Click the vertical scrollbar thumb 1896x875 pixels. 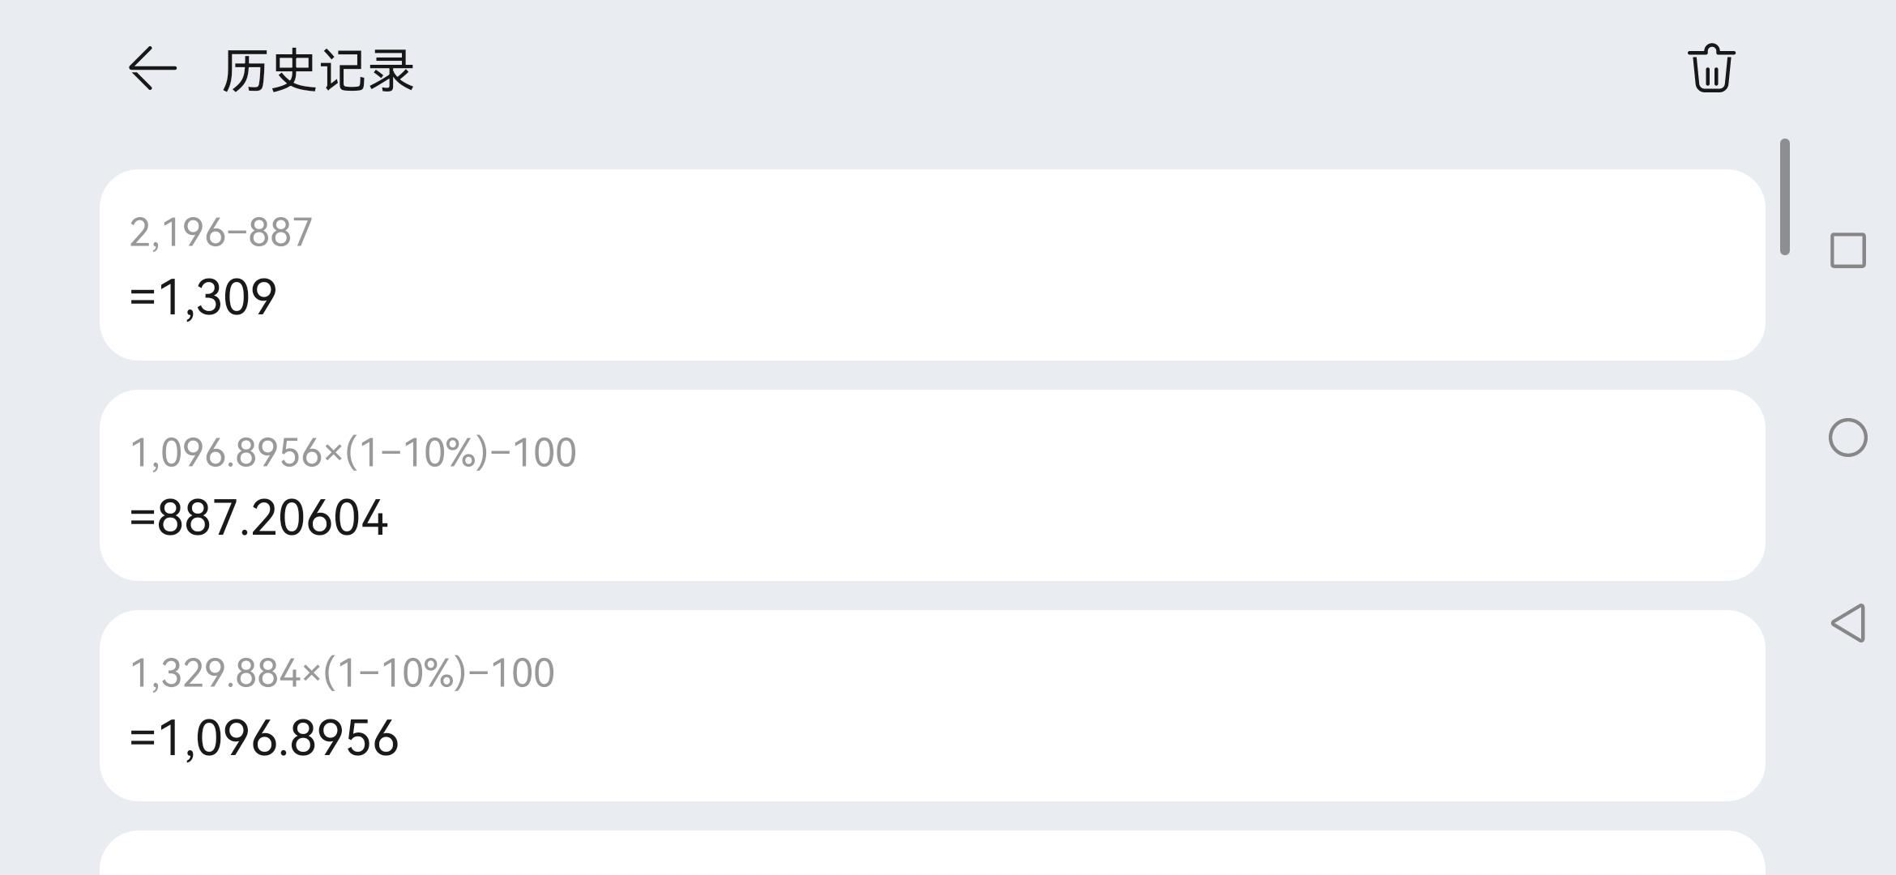click(x=1784, y=197)
